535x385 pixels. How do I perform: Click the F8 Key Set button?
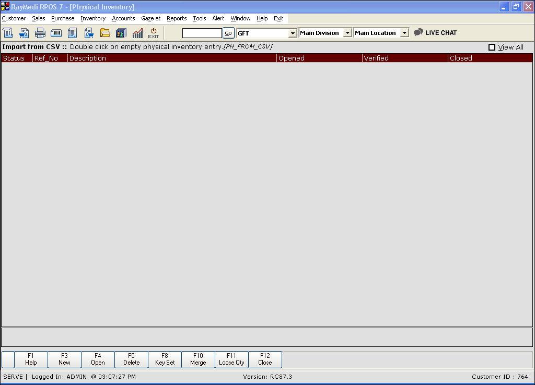pos(165,359)
